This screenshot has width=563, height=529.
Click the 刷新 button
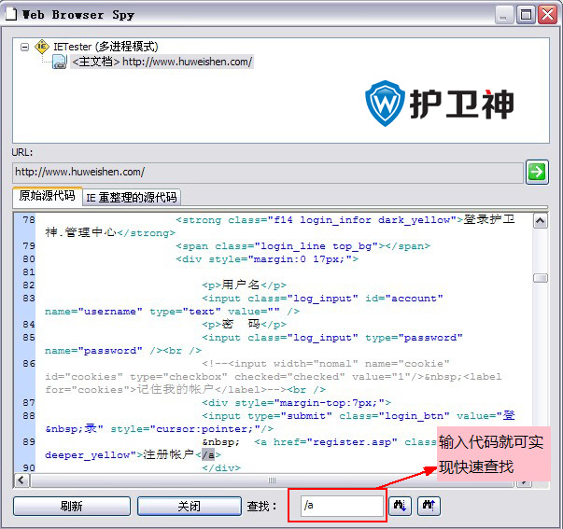tap(72, 506)
